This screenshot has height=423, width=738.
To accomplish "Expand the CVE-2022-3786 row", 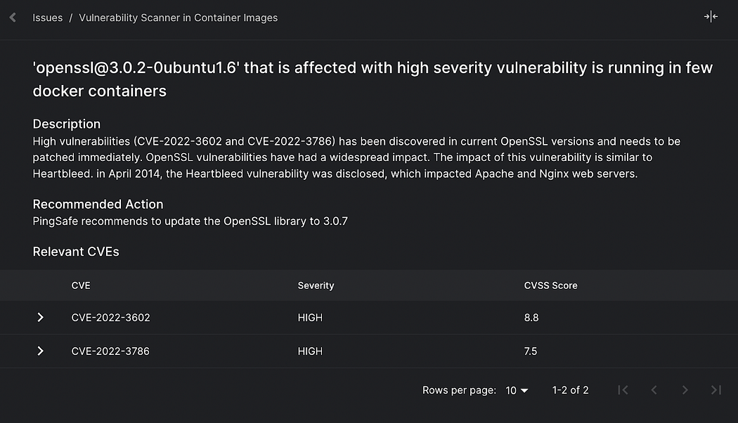I will [x=41, y=351].
